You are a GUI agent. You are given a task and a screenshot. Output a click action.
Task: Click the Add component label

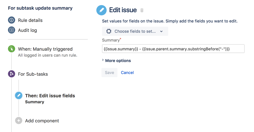tap(42, 121)
